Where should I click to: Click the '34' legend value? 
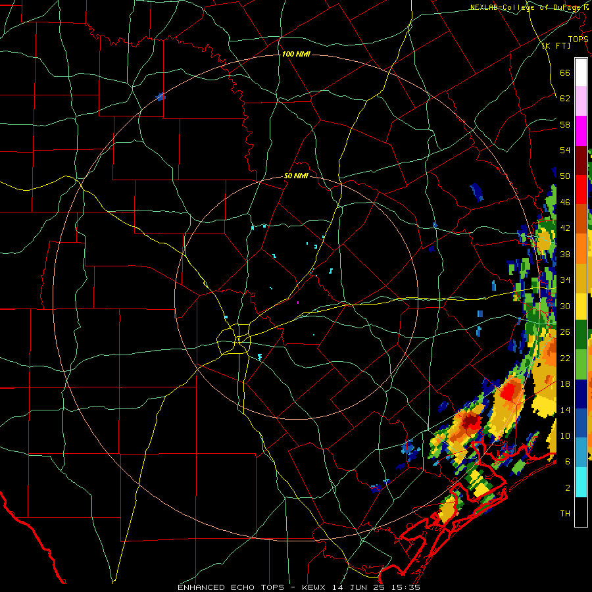point(565,280)
